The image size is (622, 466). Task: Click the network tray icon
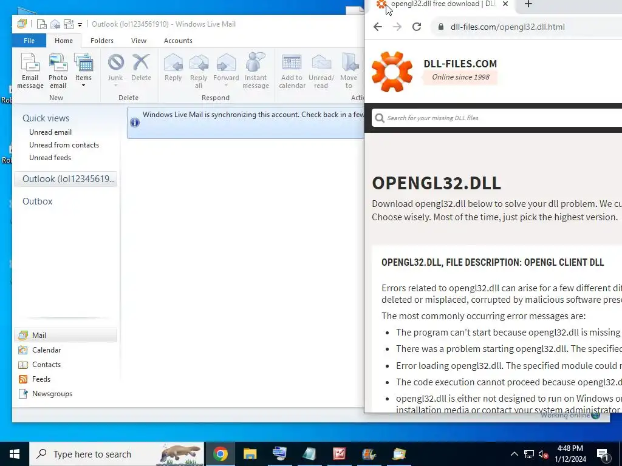click(x=529, y=454)
